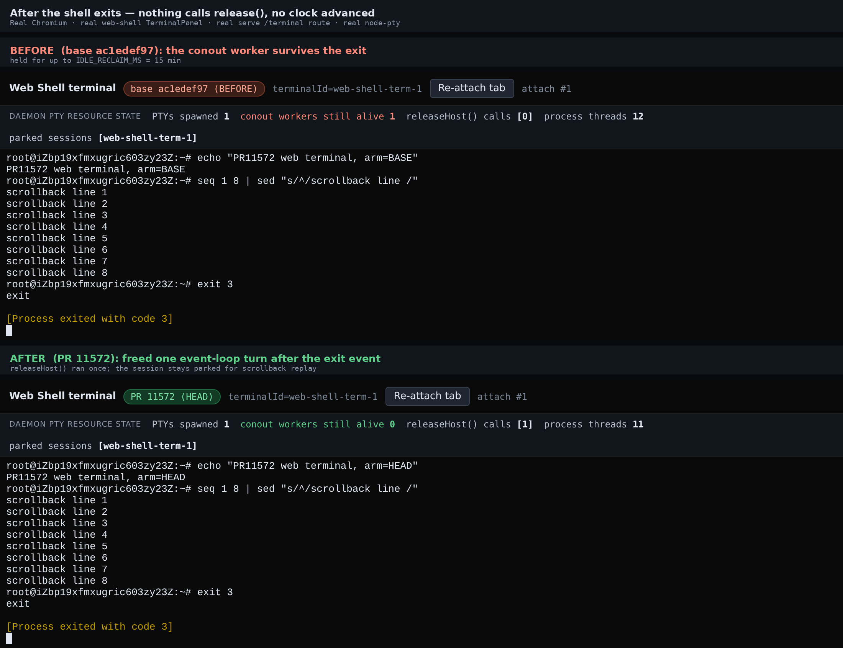Viewport: 843px width, 648px height.
Task: Click the cursor block in AFTER terminal
Action: point(9,638)
